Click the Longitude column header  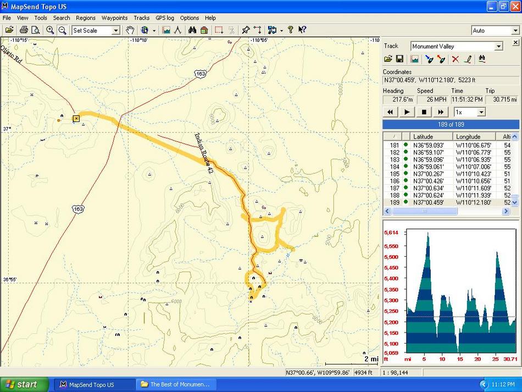474,136
